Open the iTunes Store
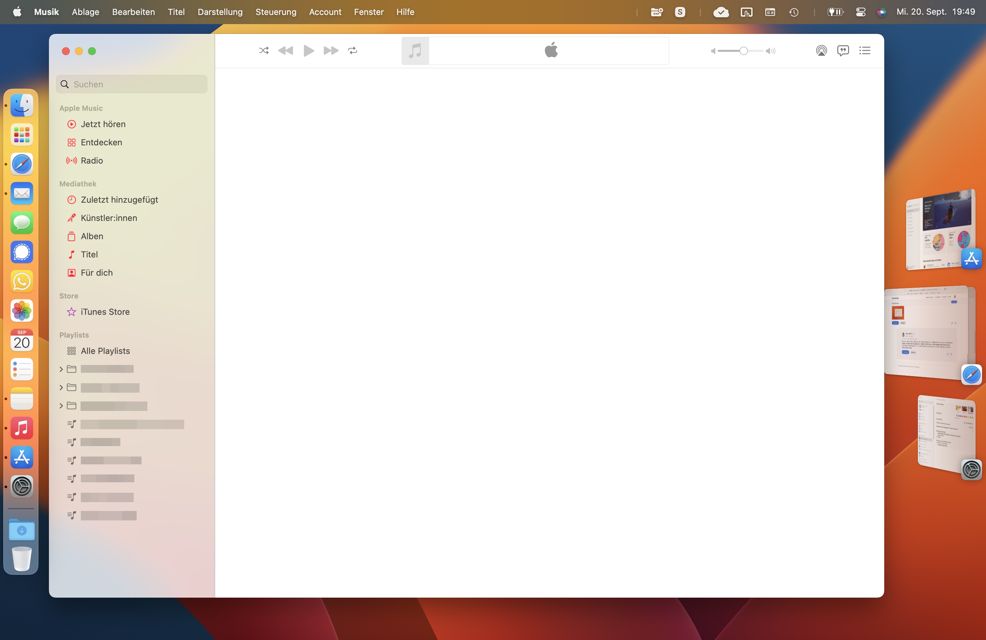Screen dimensions: 986x640 click(x=105, y=312)
